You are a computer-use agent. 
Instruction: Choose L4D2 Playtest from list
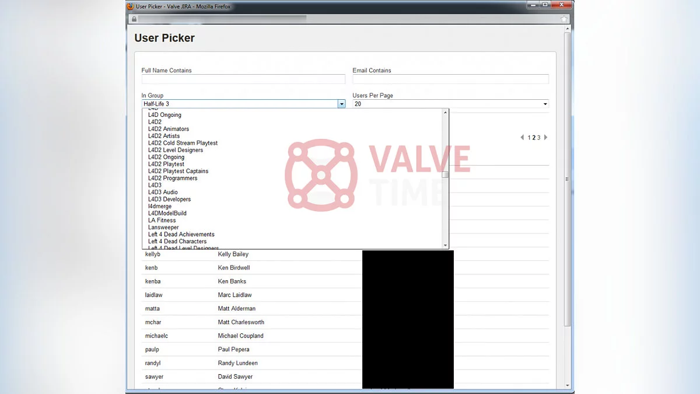point(166,164)
